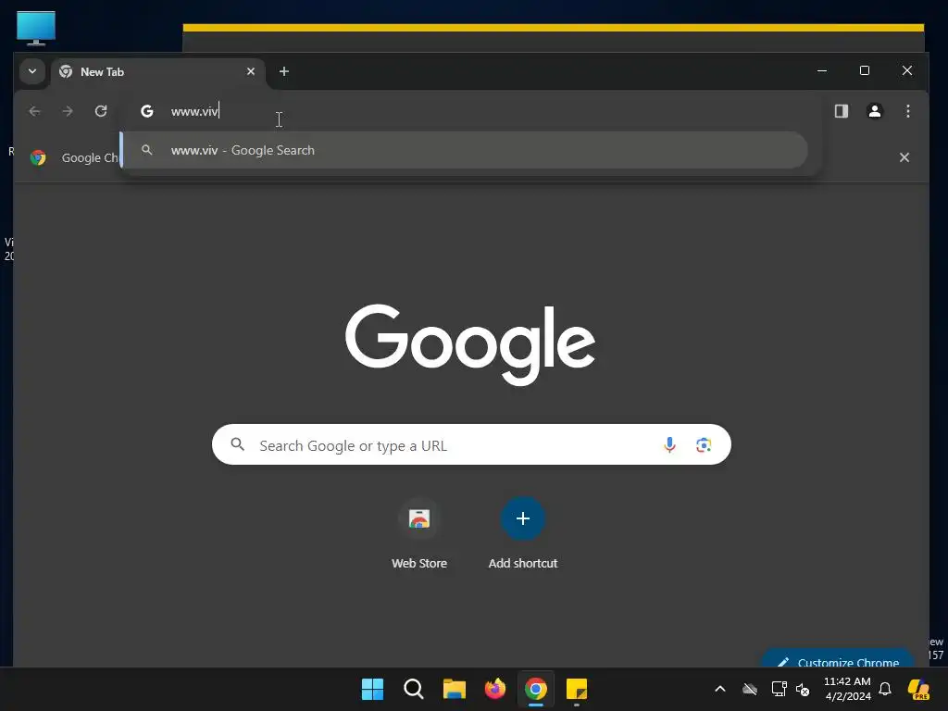Screen dimensions: 948x711
Task: Click the Chrome logo in the infobar
Action: tap(38, 157)
